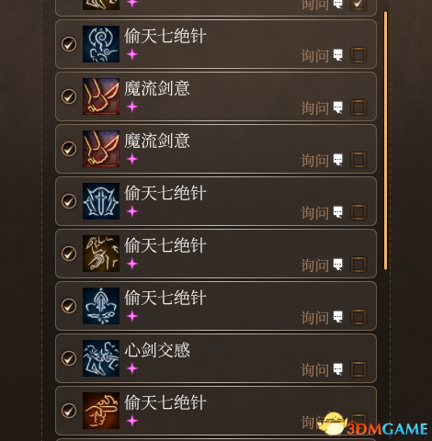The height and width of the screenshot is (441, 432).
Task: Tick the square checkbox in first 偷天七绝针 row
Action: 358,55
